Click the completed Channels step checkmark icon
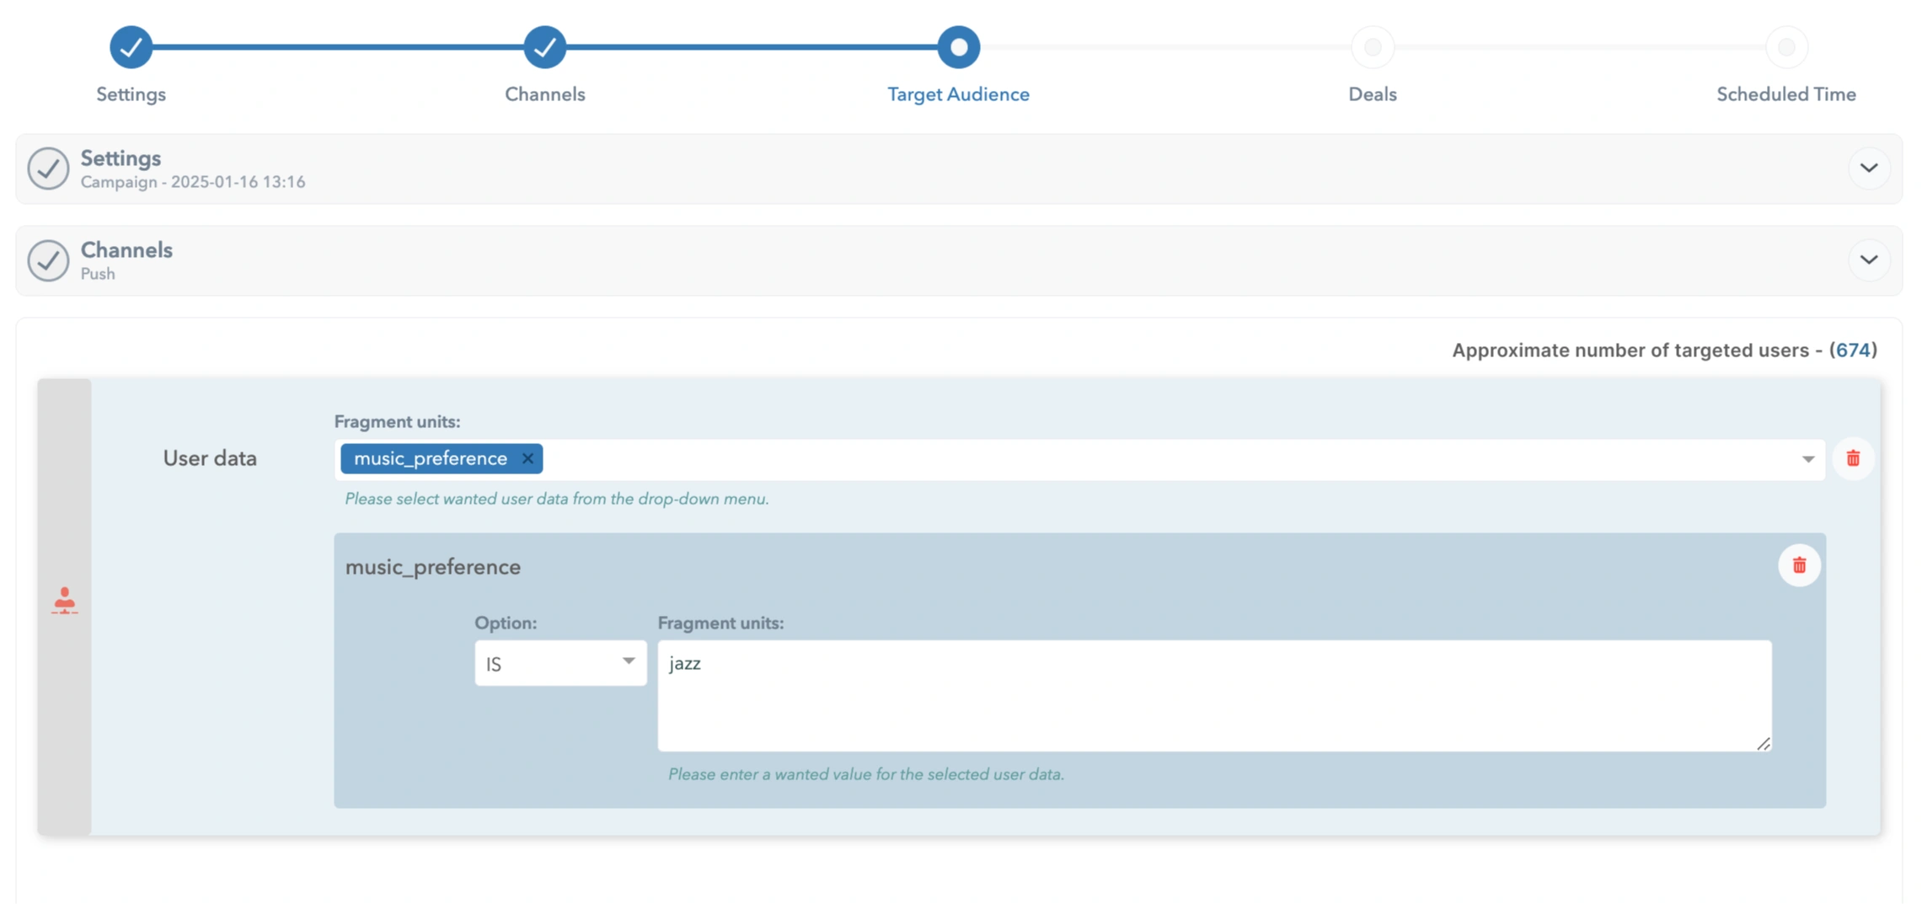 tap(544, 46)
